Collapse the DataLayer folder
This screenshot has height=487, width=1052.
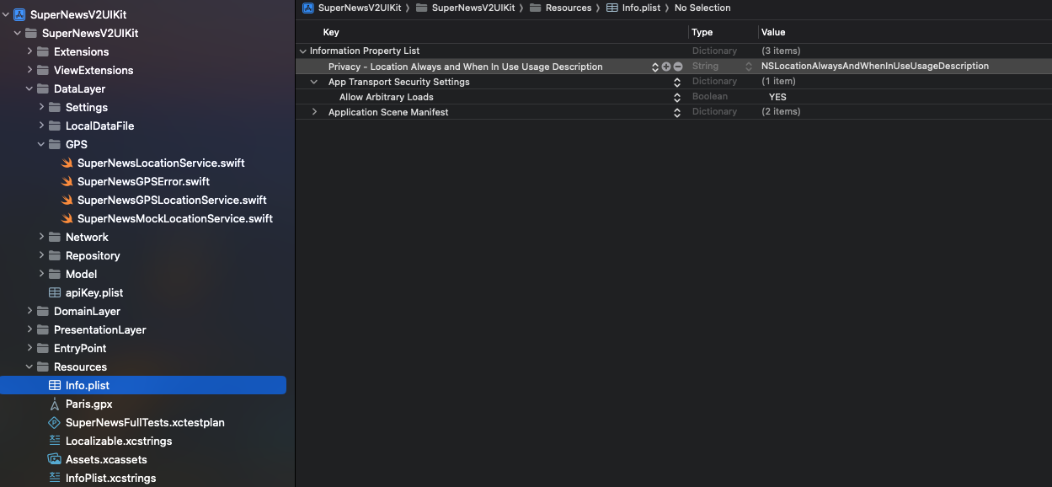tap(29, 88)
